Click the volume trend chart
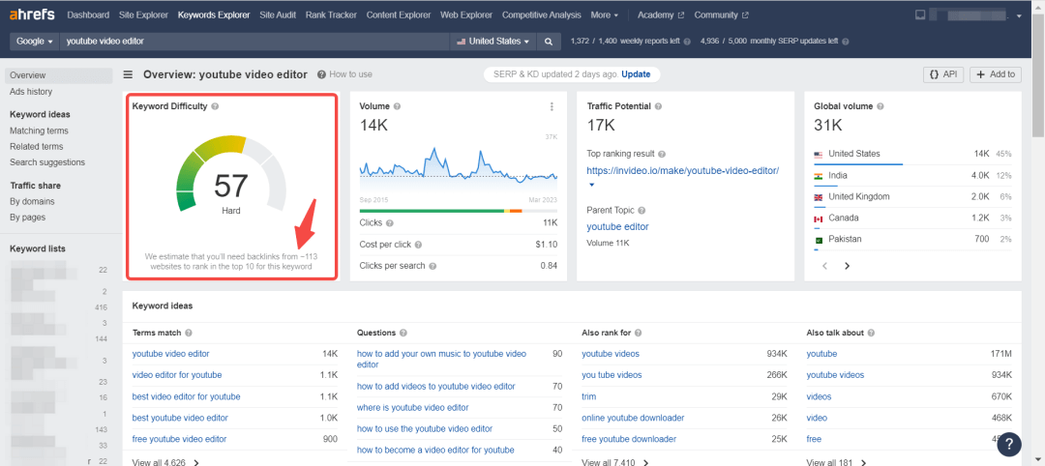Screen dimensions: 1045x466 [459, 166]
